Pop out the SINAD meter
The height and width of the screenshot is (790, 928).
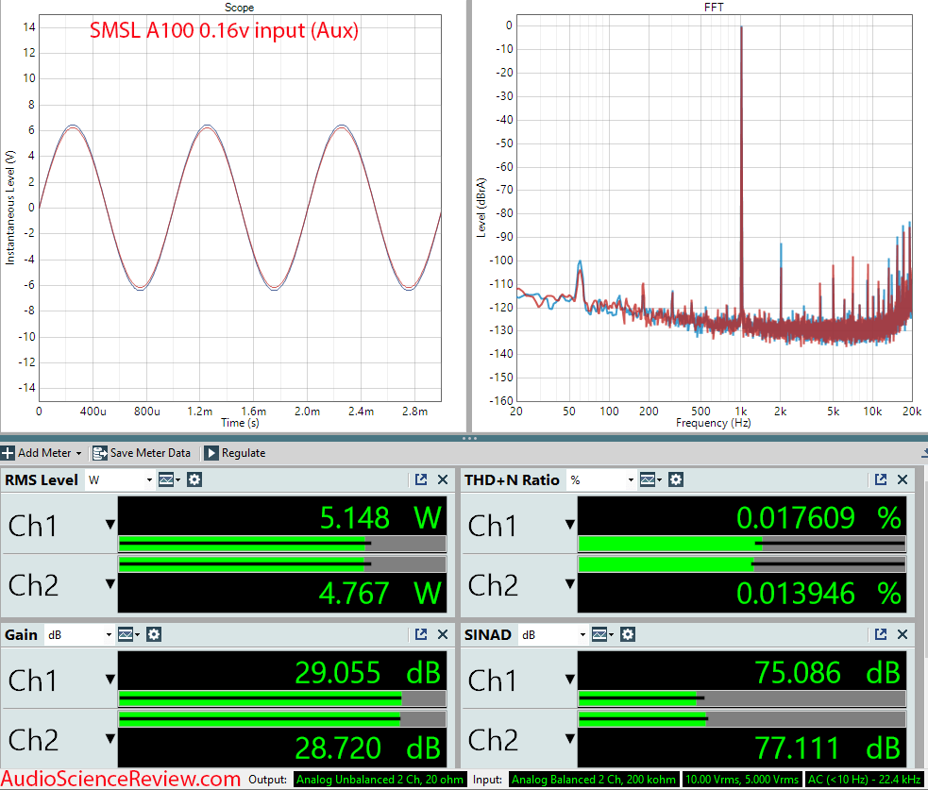tap(881, 635)
